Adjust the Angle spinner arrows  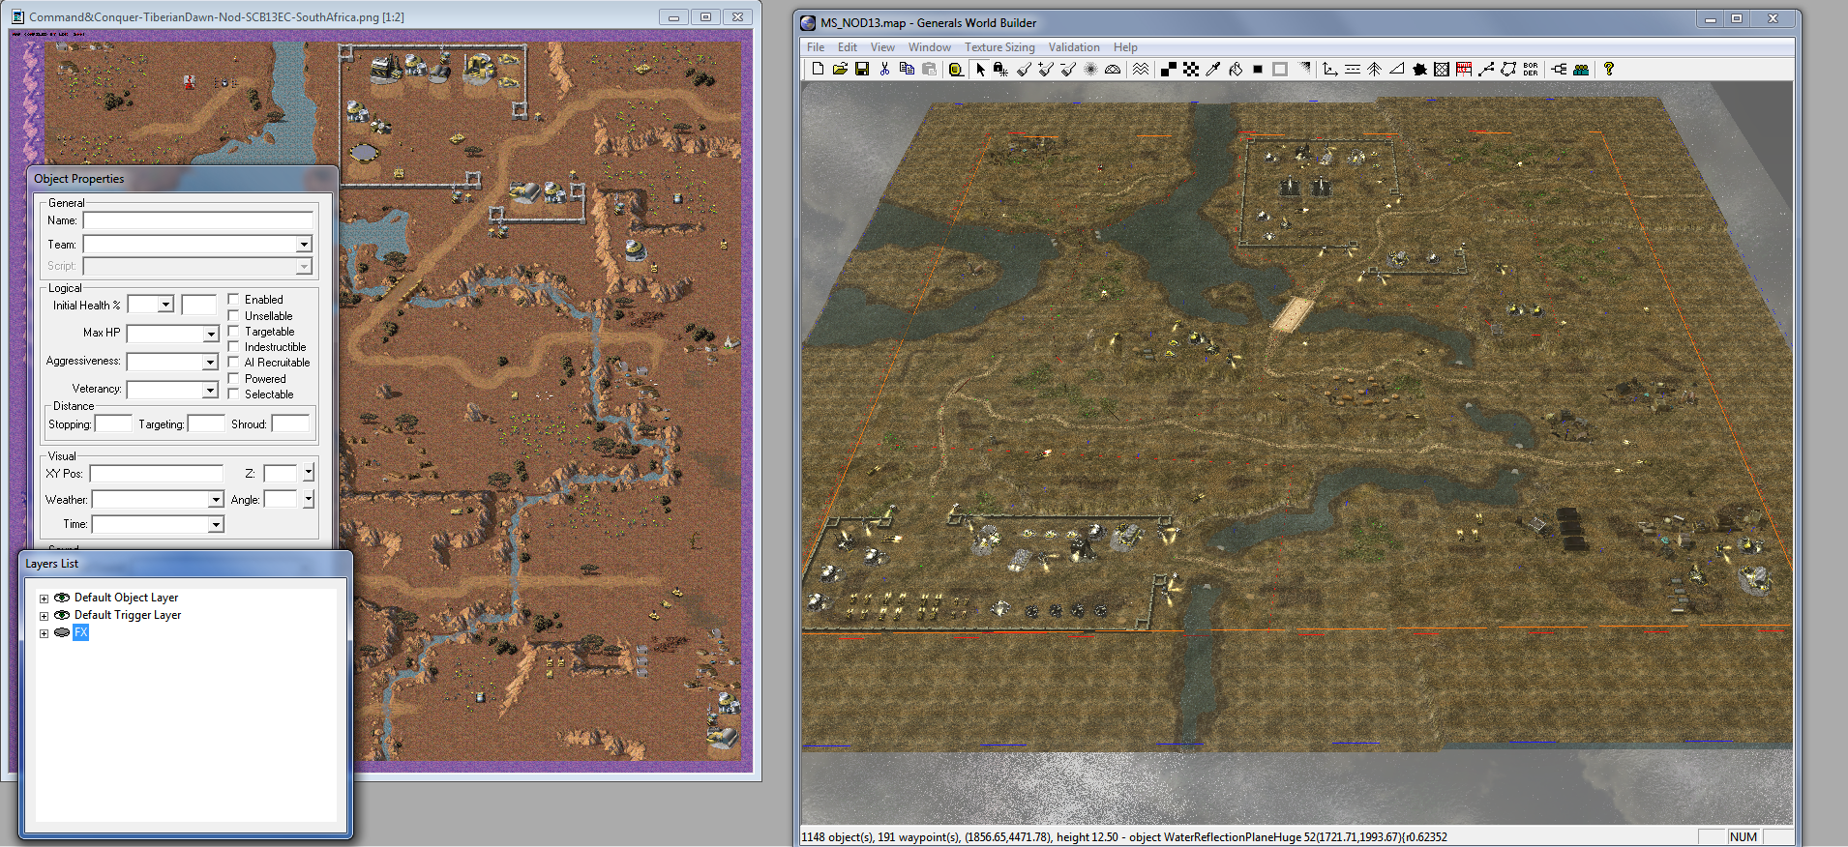coord(308,499)
